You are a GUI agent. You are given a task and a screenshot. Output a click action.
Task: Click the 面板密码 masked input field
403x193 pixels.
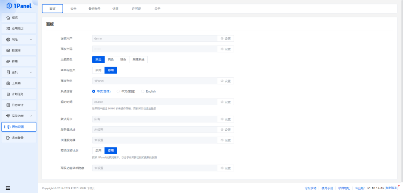point(155,49)
